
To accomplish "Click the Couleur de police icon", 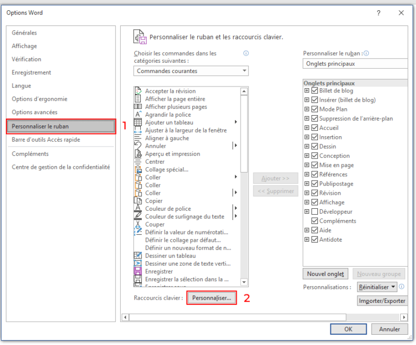I will [138, 209].
